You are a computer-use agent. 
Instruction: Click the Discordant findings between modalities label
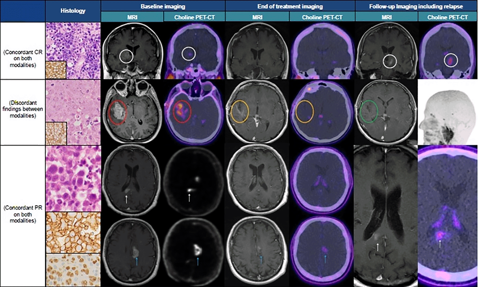(x=23, y=109)
